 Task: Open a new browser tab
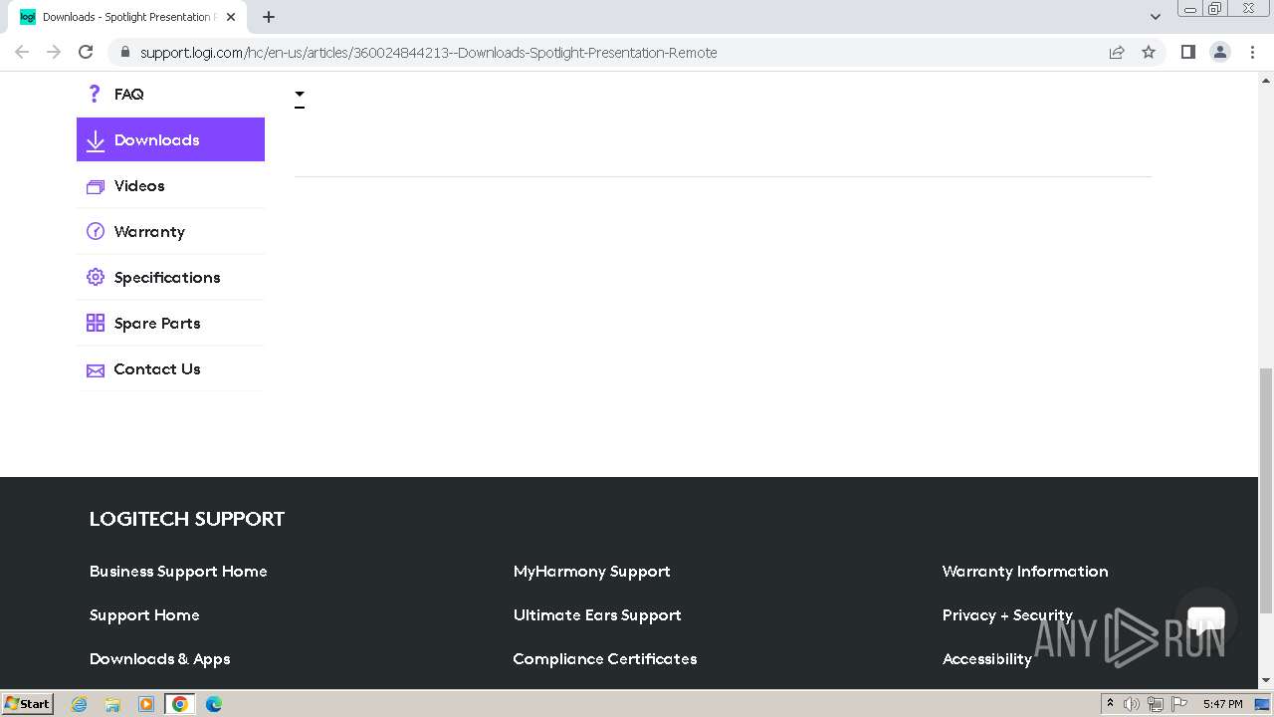(269, 17)
